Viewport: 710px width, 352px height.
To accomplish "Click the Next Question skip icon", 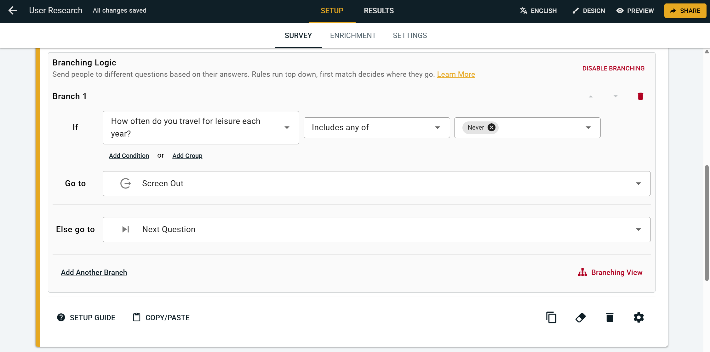I will coord(125,229).
